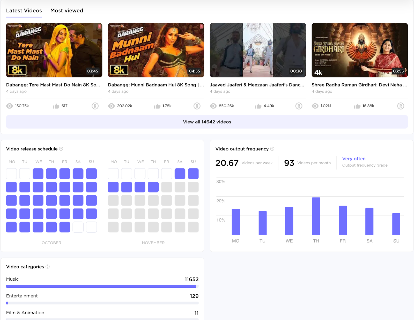Click the help icon beside Video output frequency
This screenshot has height=320, width=414.
pos(272,149)
